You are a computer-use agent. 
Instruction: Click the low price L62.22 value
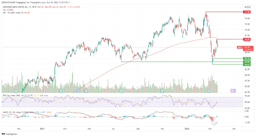tap(56, 7)
